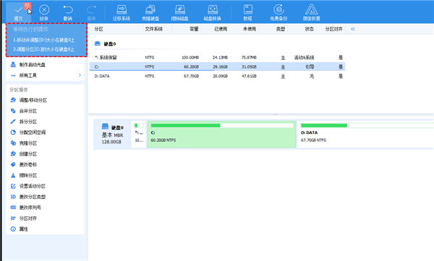Open the 磁盘转换 disk convert tool
The height and width of the screenshot is (261, 434).
212,13
